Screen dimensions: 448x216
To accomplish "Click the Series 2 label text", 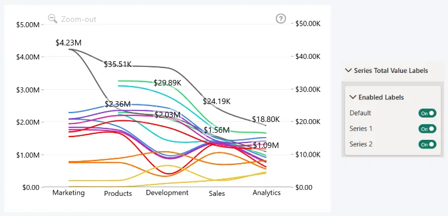I will [361, 144].
